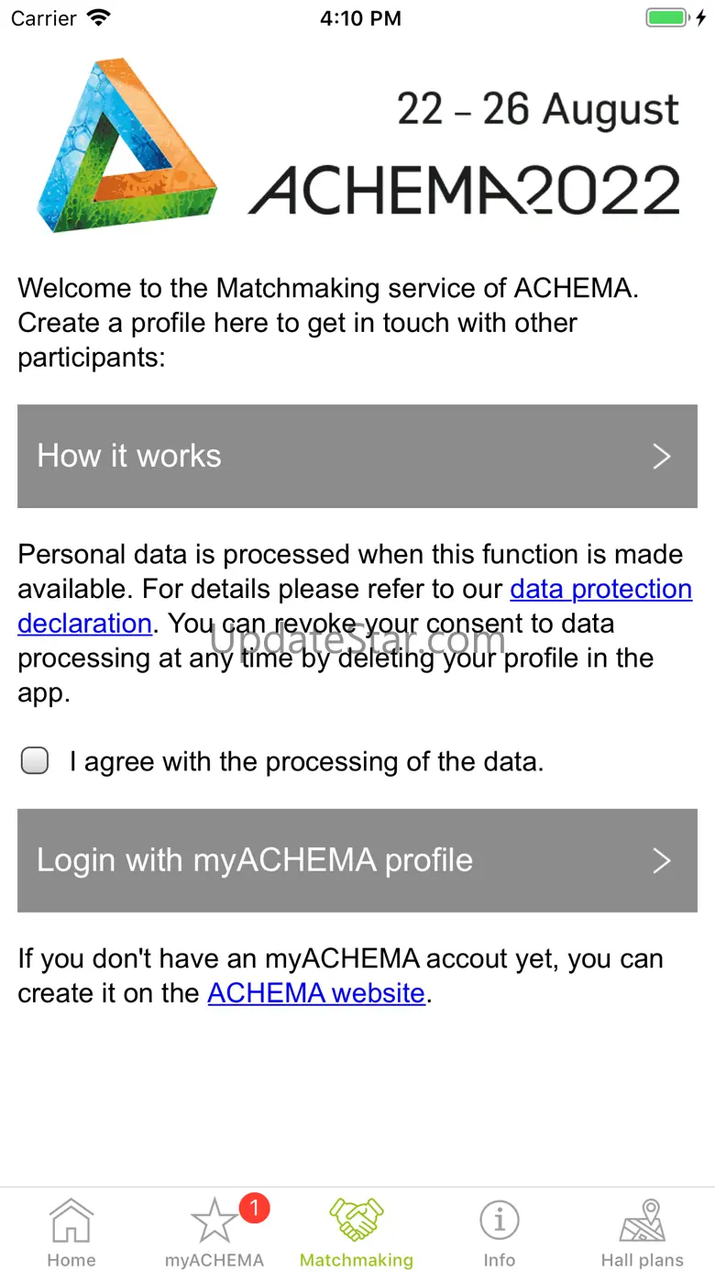Tap the Home house icon
715x1272 pixels.
pyautogui.click(x=71, y=1220)
